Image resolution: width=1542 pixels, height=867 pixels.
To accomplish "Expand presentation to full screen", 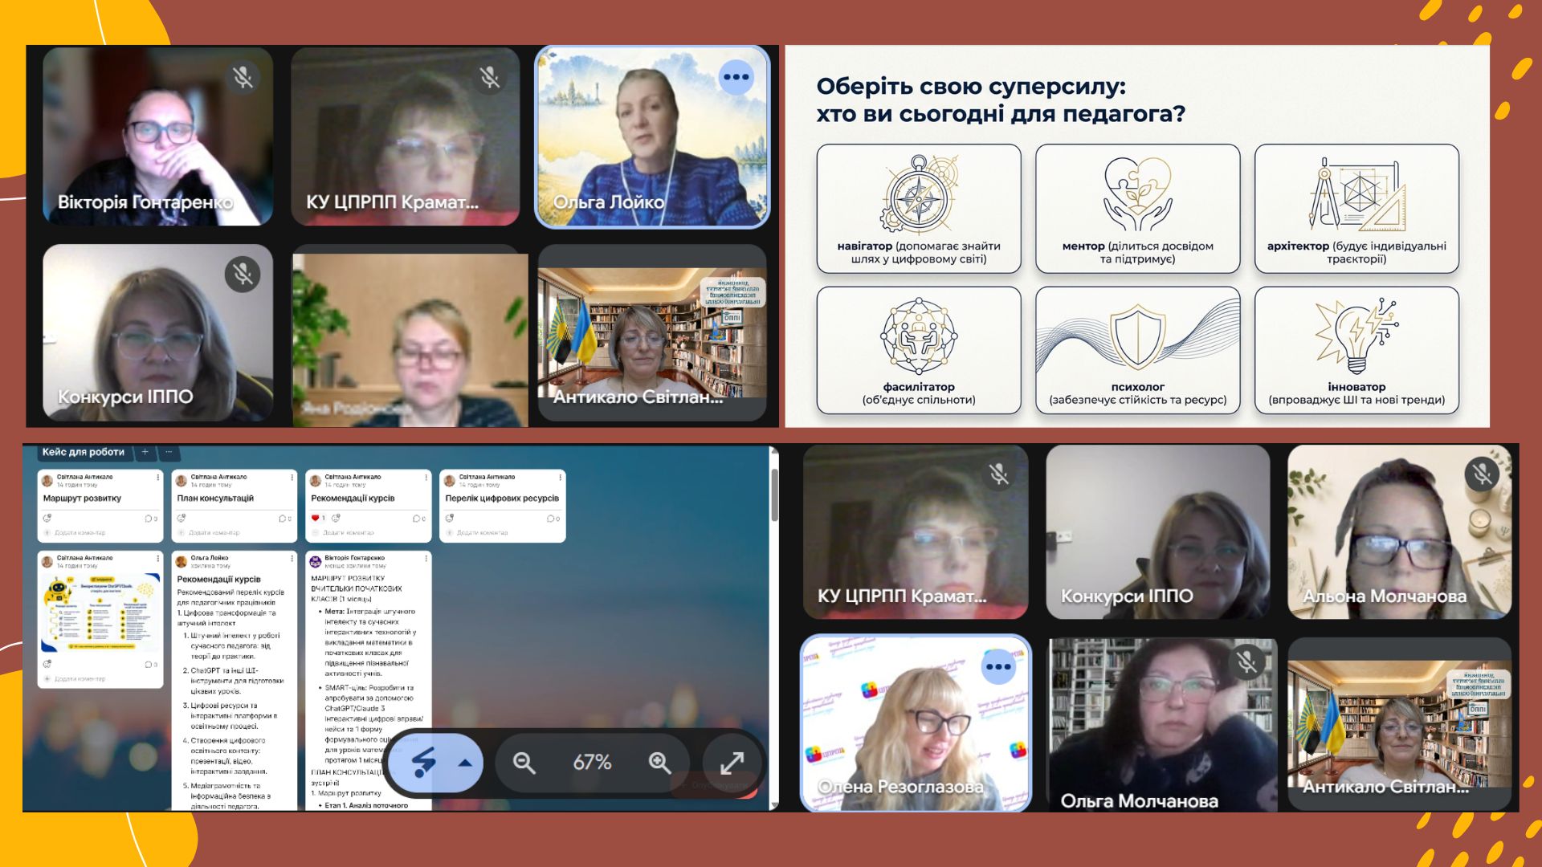I will coord(732,763).
